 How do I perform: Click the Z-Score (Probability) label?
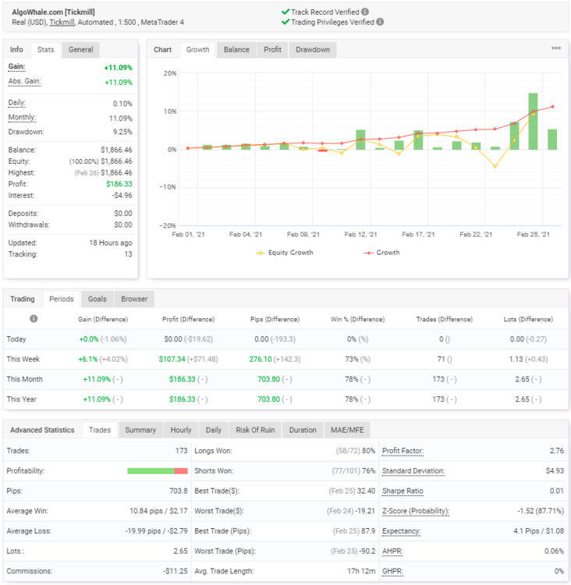[x=416, y=511]
